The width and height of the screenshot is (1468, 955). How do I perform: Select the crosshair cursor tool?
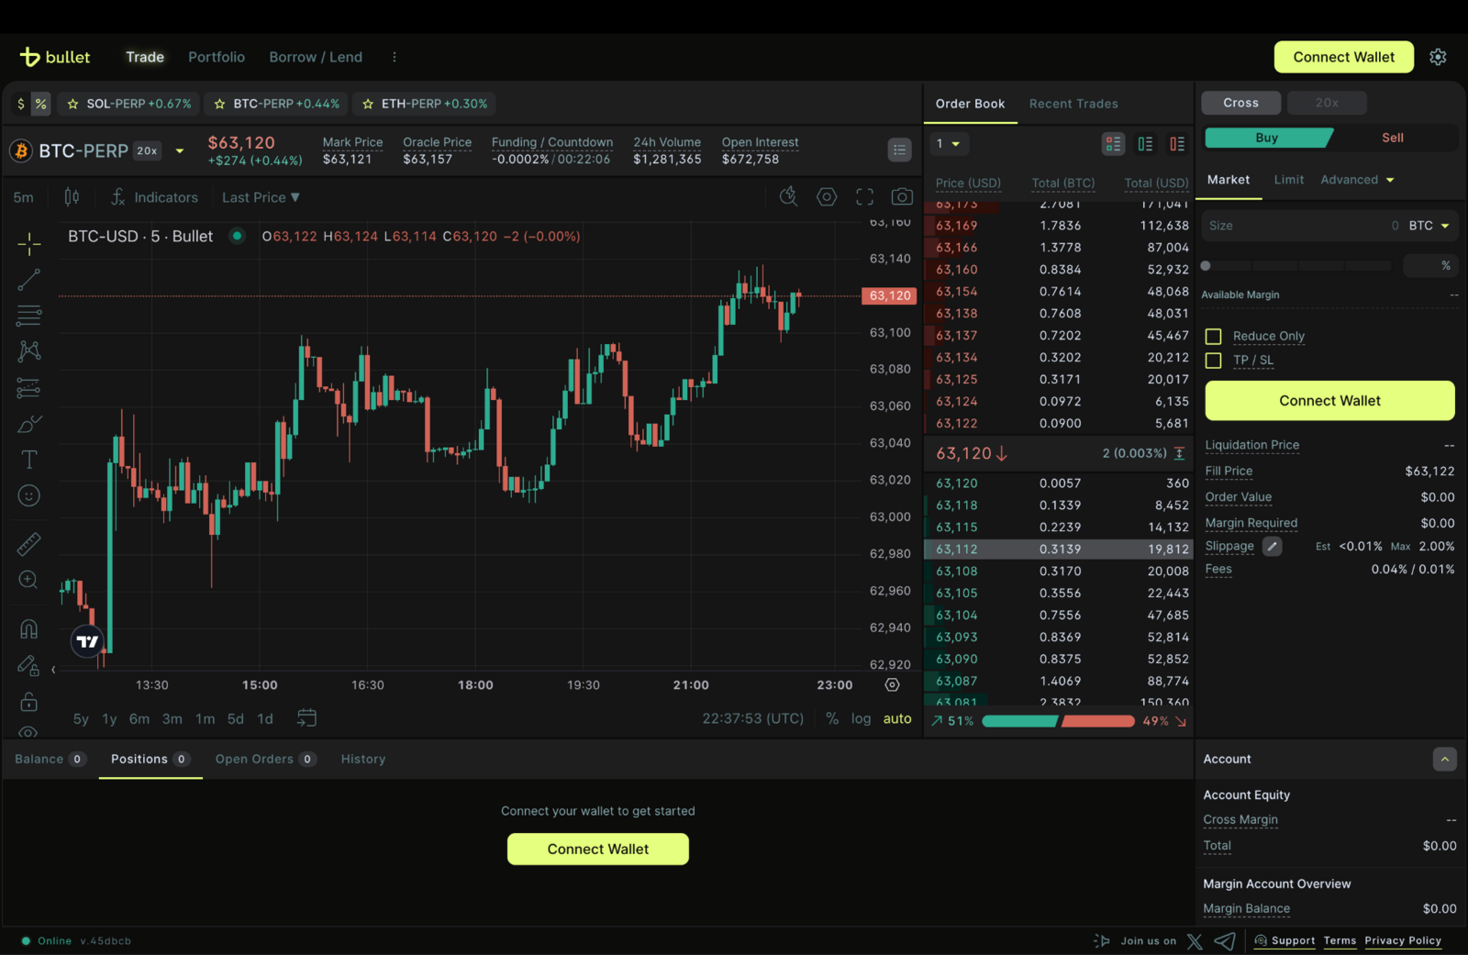pos(29,243)
